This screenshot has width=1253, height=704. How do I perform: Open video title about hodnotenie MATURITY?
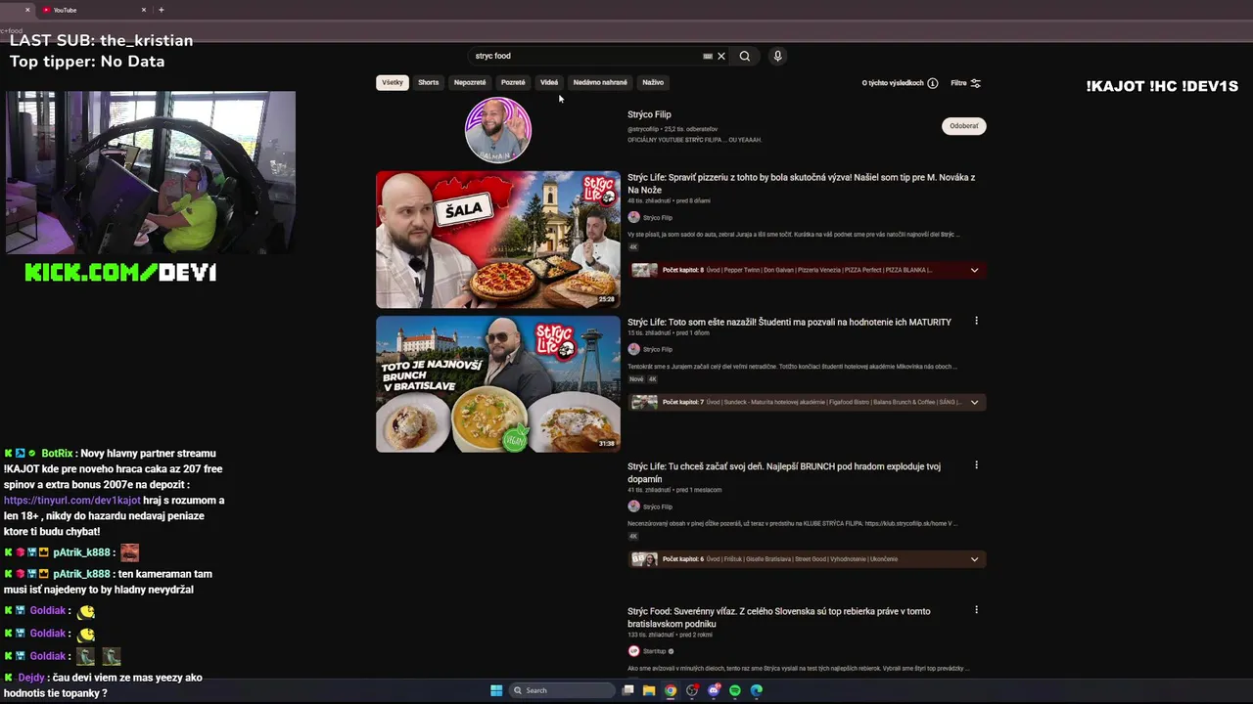point(789,322)
